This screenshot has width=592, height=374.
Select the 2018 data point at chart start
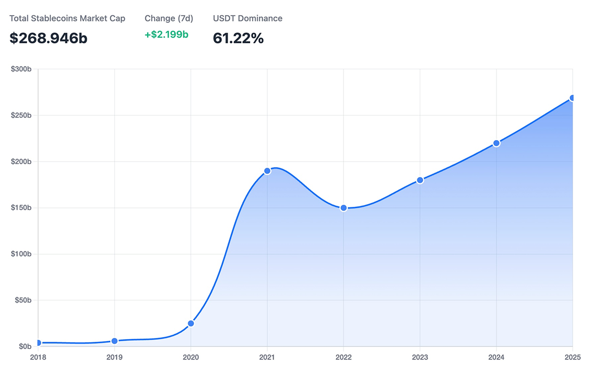coord(38,343)
